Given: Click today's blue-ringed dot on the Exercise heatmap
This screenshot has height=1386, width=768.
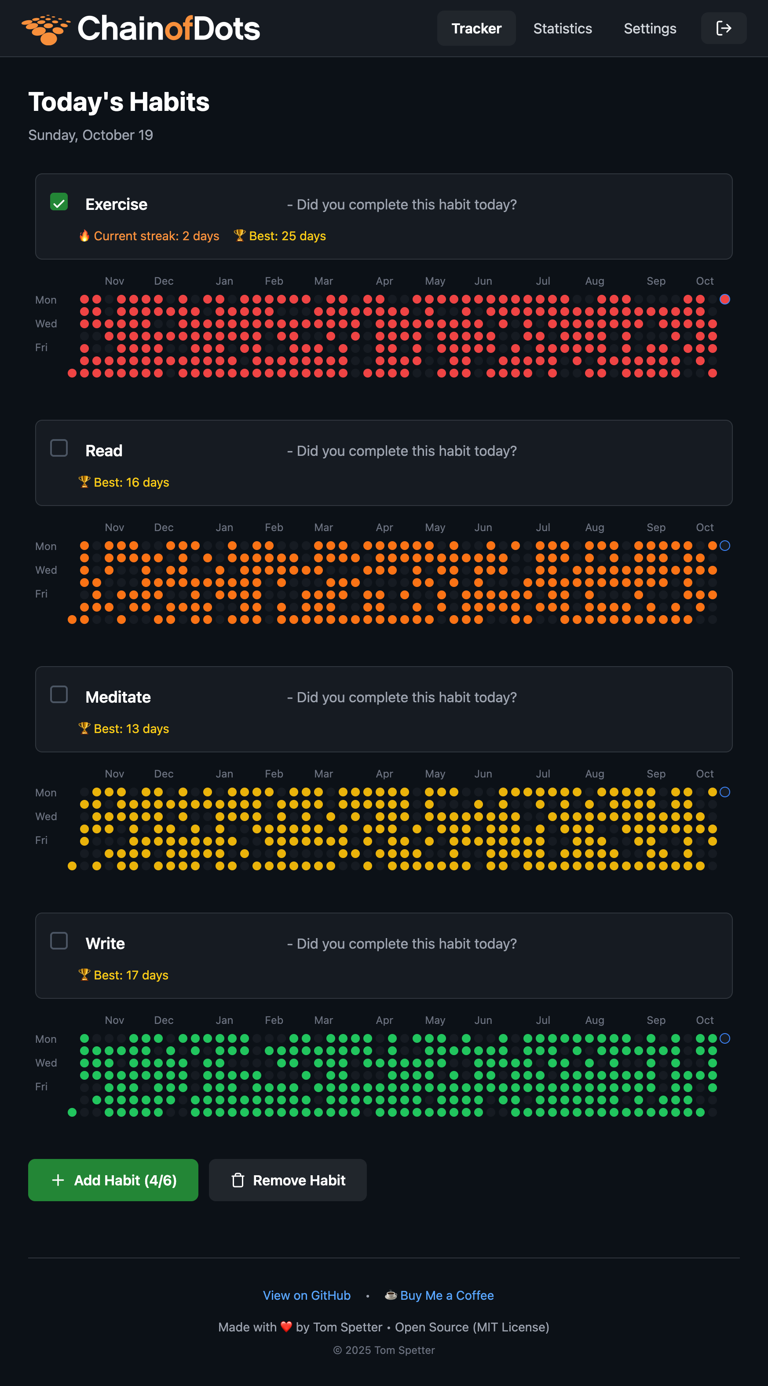Looking at the screenshot, I should [724, 300].
